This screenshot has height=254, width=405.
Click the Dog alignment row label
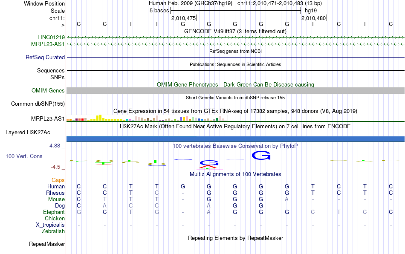[x=60, y=206]
